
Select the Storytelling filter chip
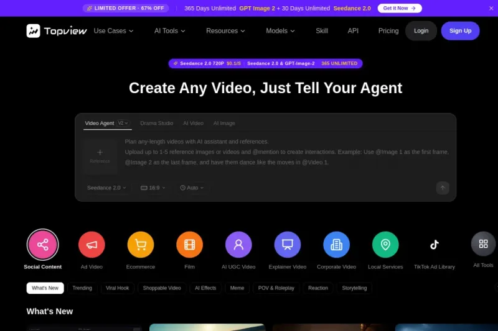pyautogui.click(x=354, y=288)
